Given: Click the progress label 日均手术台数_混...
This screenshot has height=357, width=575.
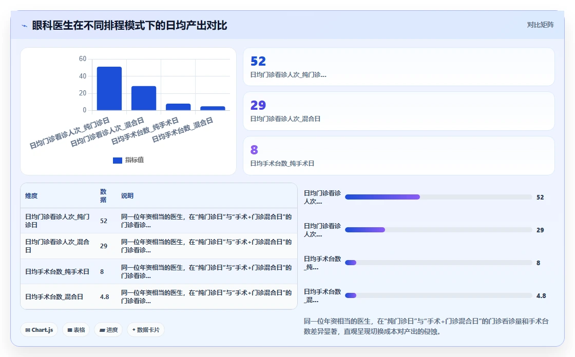Looking at the screenshot, I should coord(322,296).
